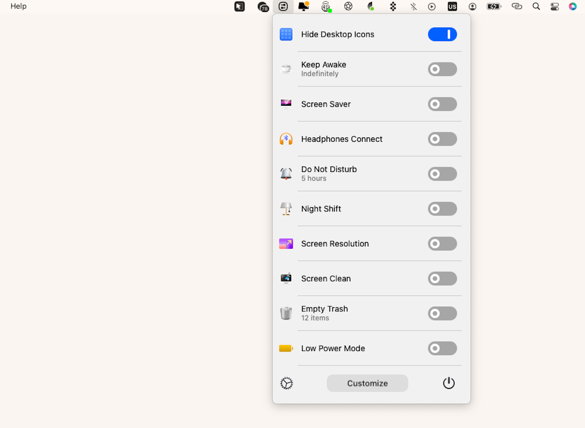585x428 pixels.
Task: Click the Night Shift lamp icon
Action: click(x=286, y=209)
